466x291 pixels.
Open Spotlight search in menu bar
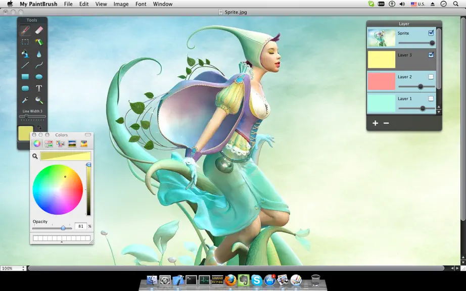[x=455, y=4]
